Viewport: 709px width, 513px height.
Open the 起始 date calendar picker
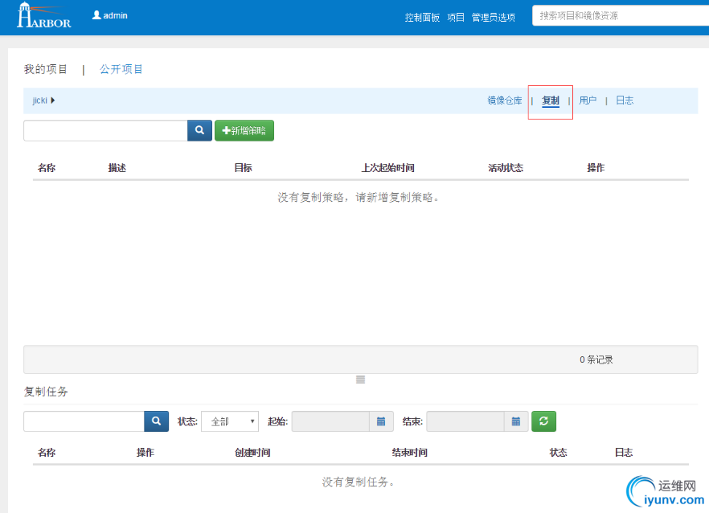pyautogui.click(x=381, y=421)
